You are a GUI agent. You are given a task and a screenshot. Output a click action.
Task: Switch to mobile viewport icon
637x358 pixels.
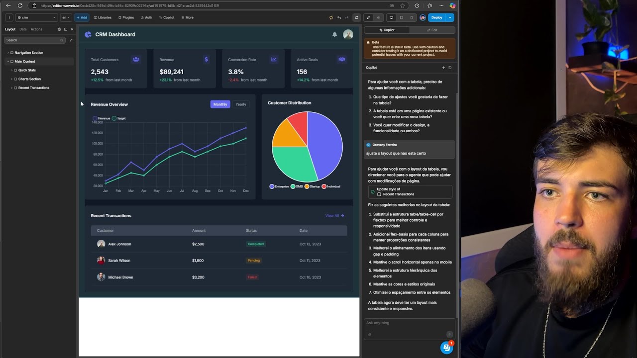(411, 17)
